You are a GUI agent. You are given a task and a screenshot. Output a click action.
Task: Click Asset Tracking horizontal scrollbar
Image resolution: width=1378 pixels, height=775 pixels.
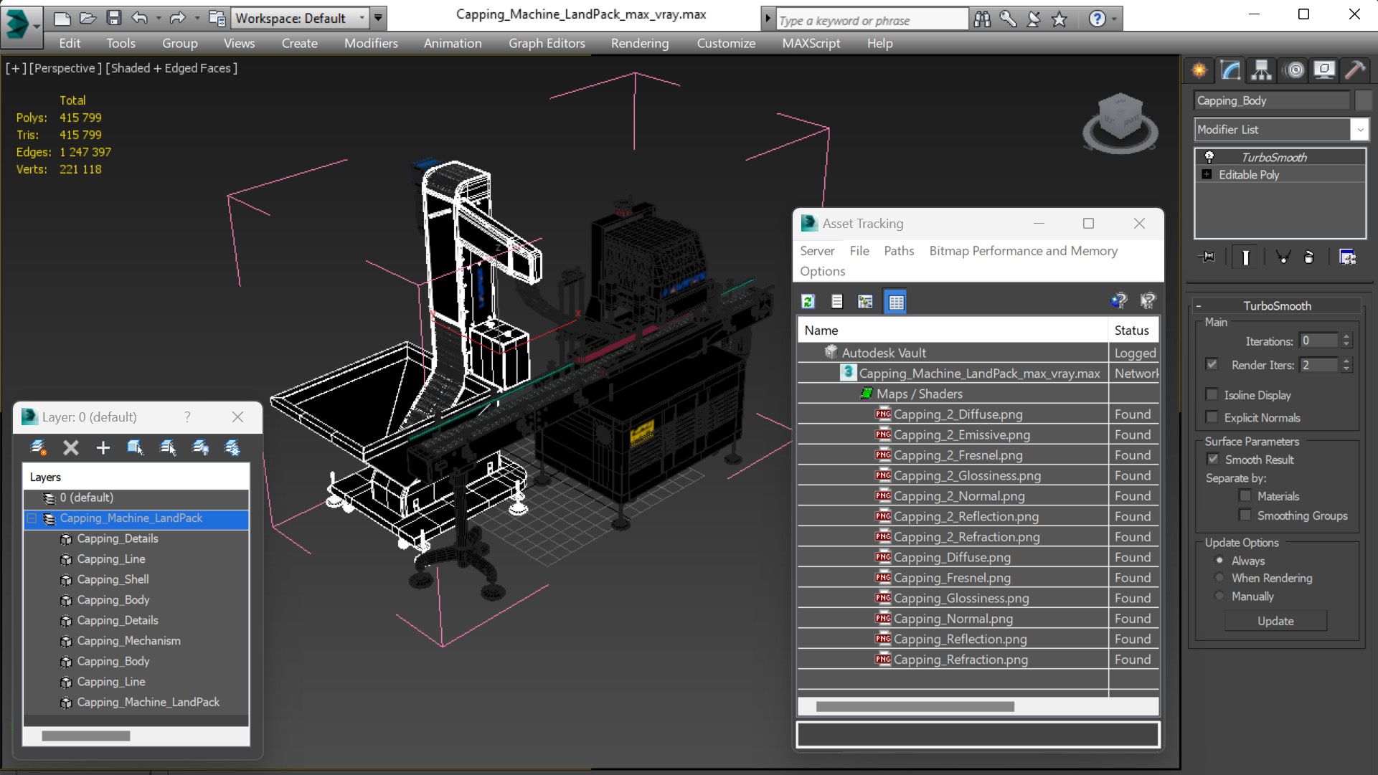click(915, 707)
